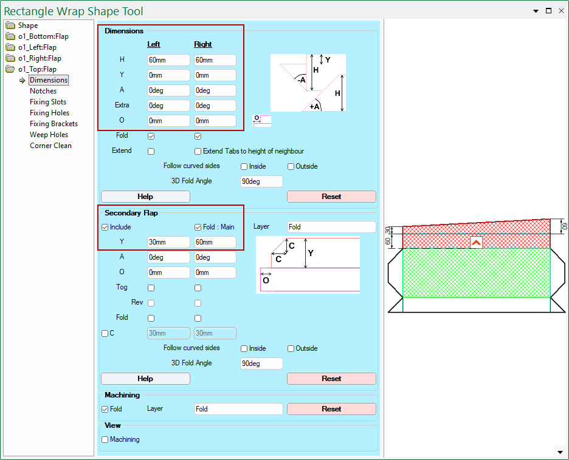
Task: Edit the Secondary Flap Layer field
Action: point(331,227)
